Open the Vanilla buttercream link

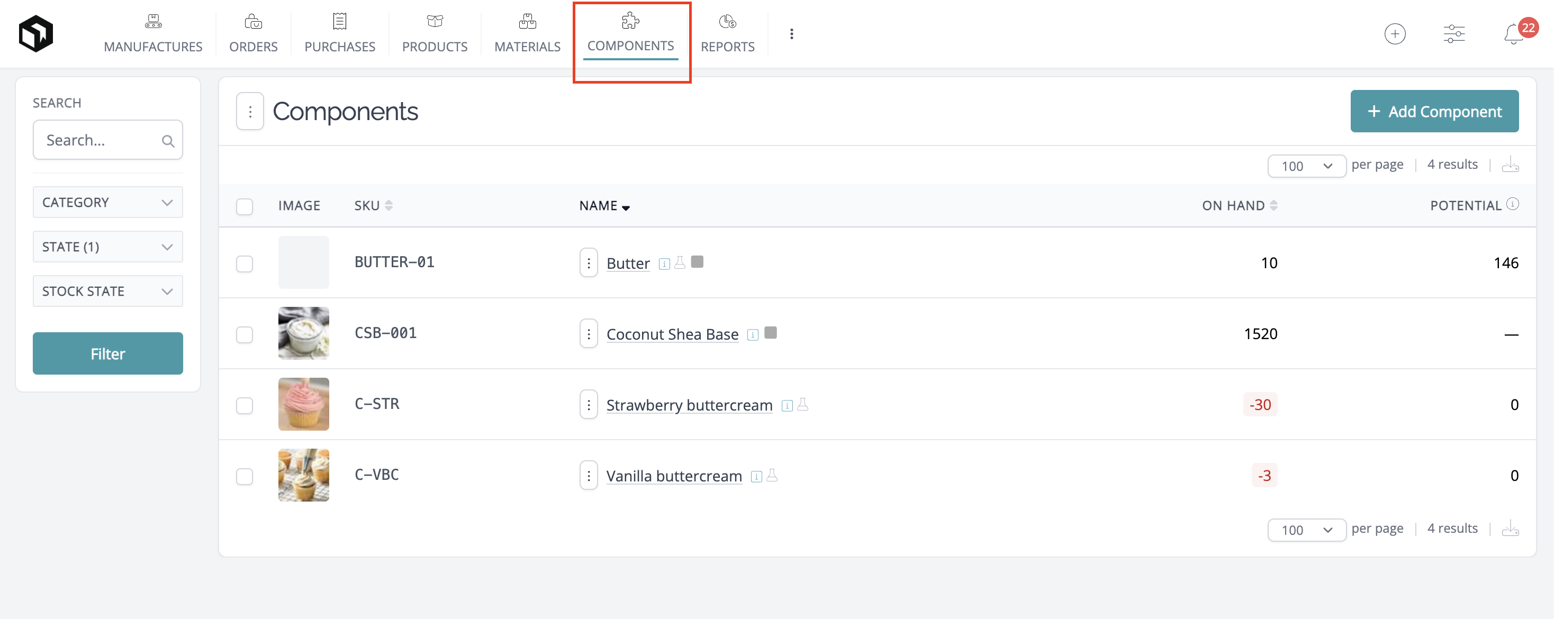674,476
